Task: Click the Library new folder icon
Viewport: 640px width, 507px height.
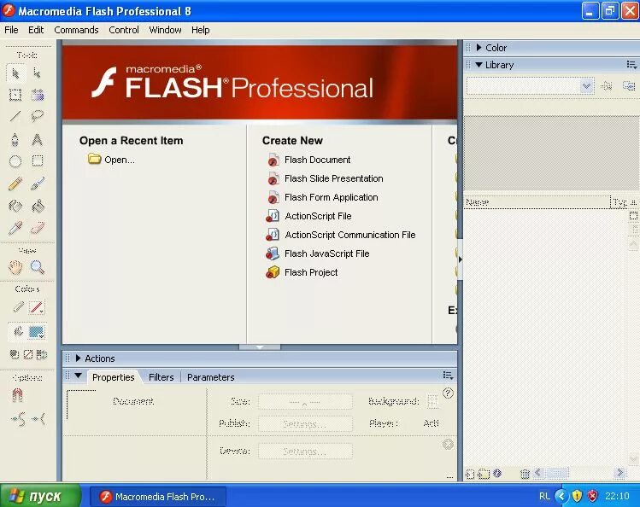Action: pos(484,474)
